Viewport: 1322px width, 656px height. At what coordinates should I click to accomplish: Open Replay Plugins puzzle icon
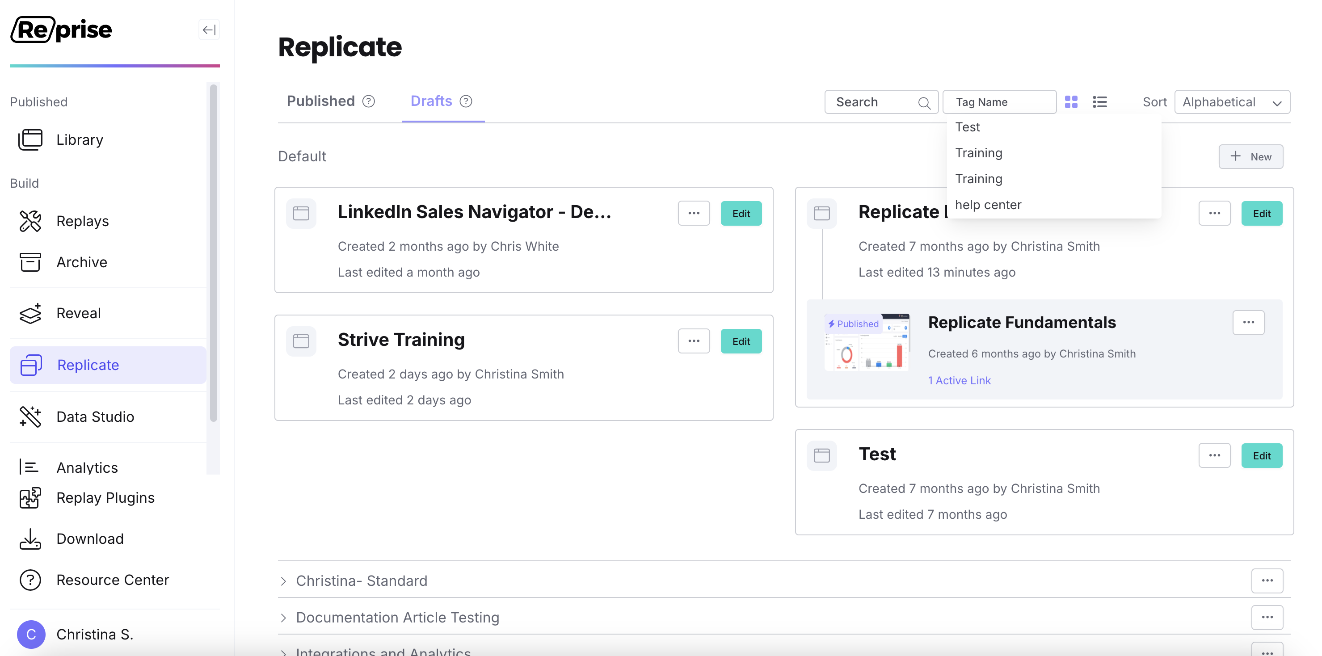tap(30, 498)
